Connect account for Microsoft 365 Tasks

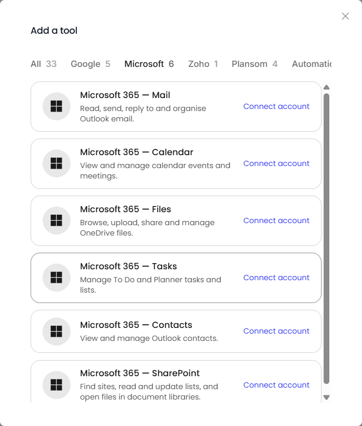[276, 278]
